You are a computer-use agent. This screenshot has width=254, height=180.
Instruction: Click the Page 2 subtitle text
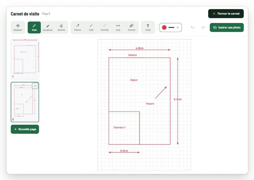pyautogui.click(x=46, y=14)
